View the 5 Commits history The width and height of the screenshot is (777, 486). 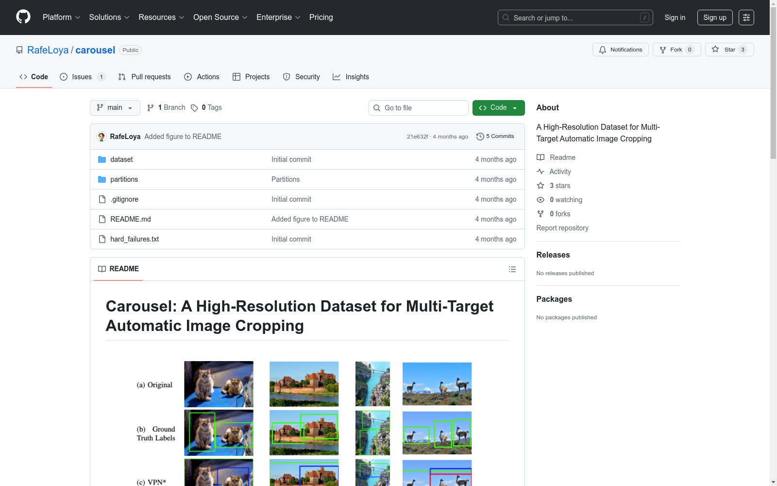pyautogui.click(x=495, y=137)
